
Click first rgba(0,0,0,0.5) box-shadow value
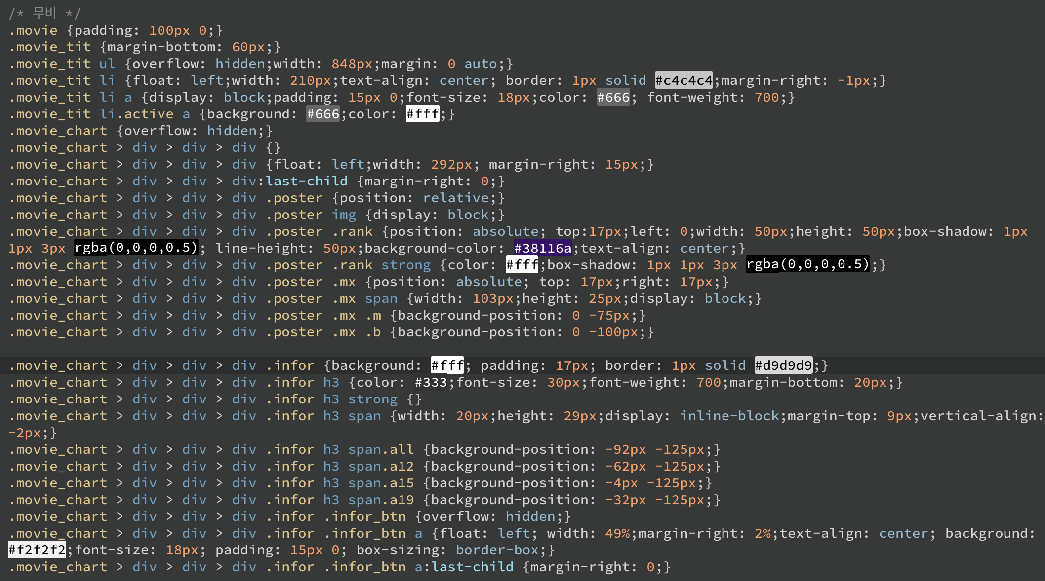136,248
